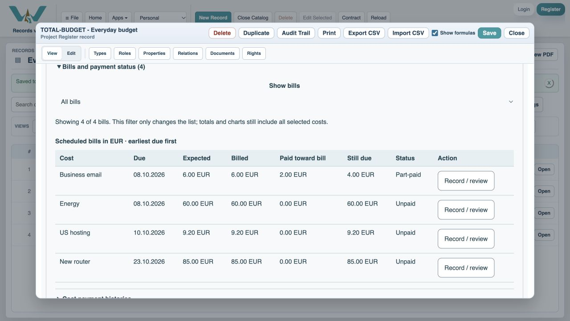The image size is (570, 321).
Task: Switch to the View tab
Action: pos(52,53)
